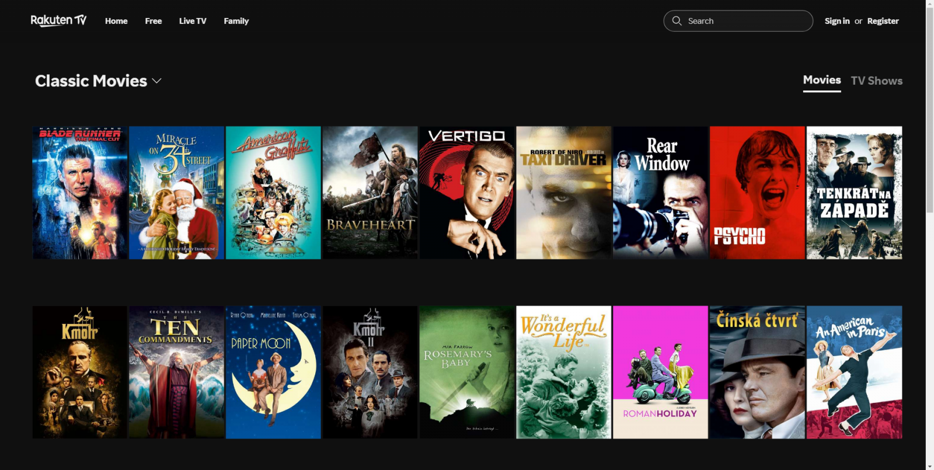Switch to the Movies tab
The image size is (934, 470).
822,81
